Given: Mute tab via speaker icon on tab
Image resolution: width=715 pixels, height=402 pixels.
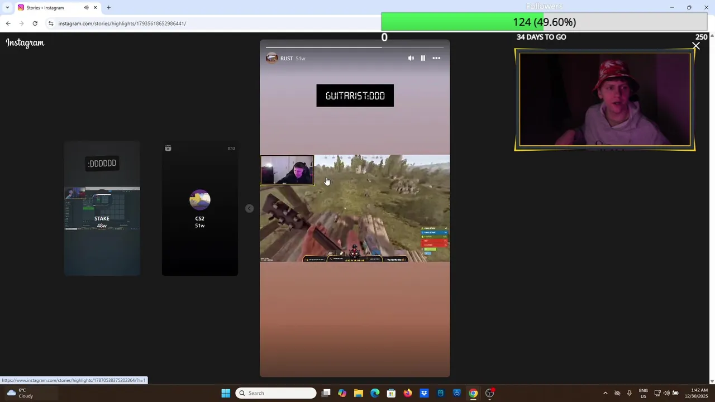Looking at the screenshot, I should (86, 7).
